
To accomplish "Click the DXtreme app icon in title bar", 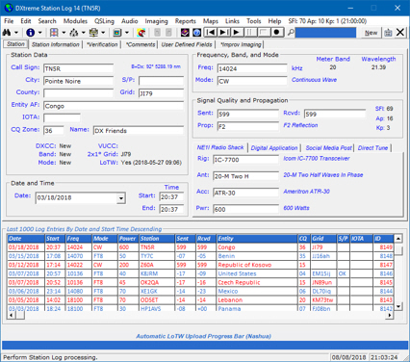I will [9, 8].
